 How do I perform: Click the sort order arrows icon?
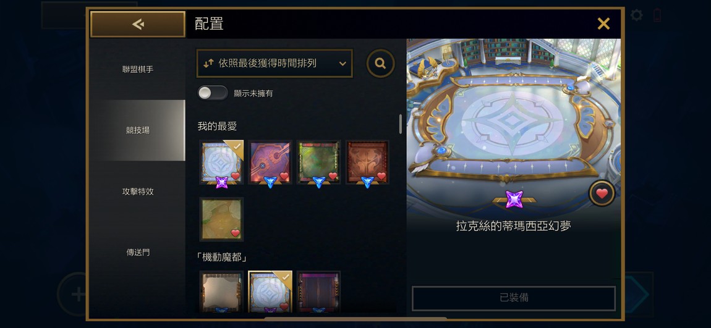(x=208, y=64)
